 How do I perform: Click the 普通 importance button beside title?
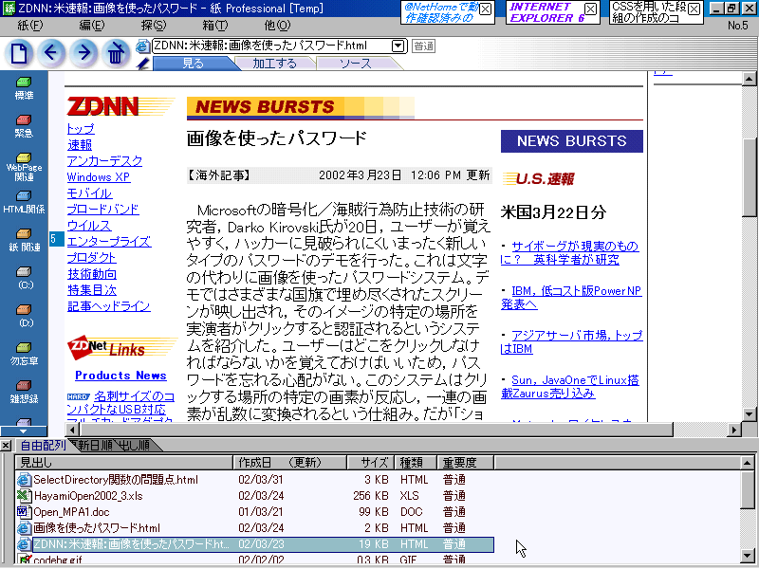click(x=424, y=46)
